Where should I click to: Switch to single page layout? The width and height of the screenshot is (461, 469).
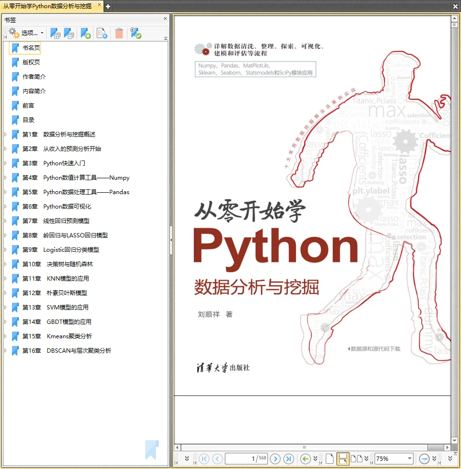[330, 458]
